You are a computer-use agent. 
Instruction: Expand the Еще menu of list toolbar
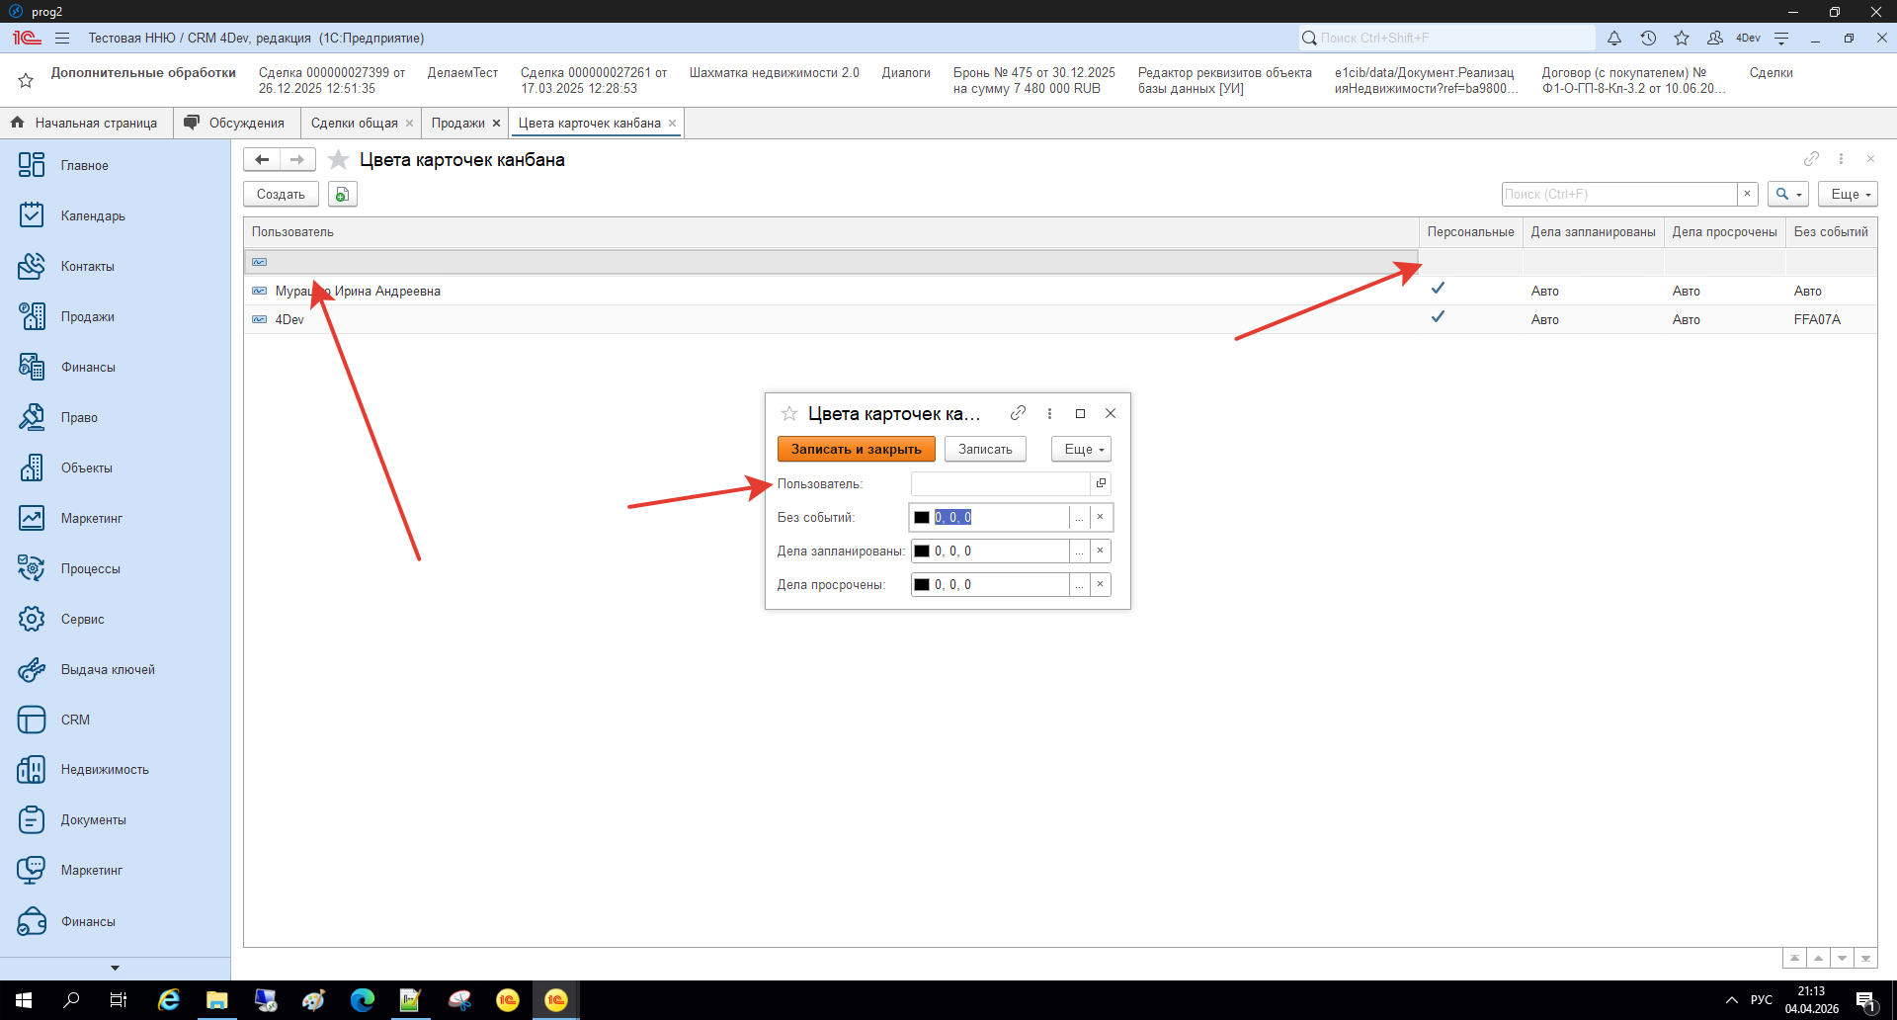[1848, 195]
